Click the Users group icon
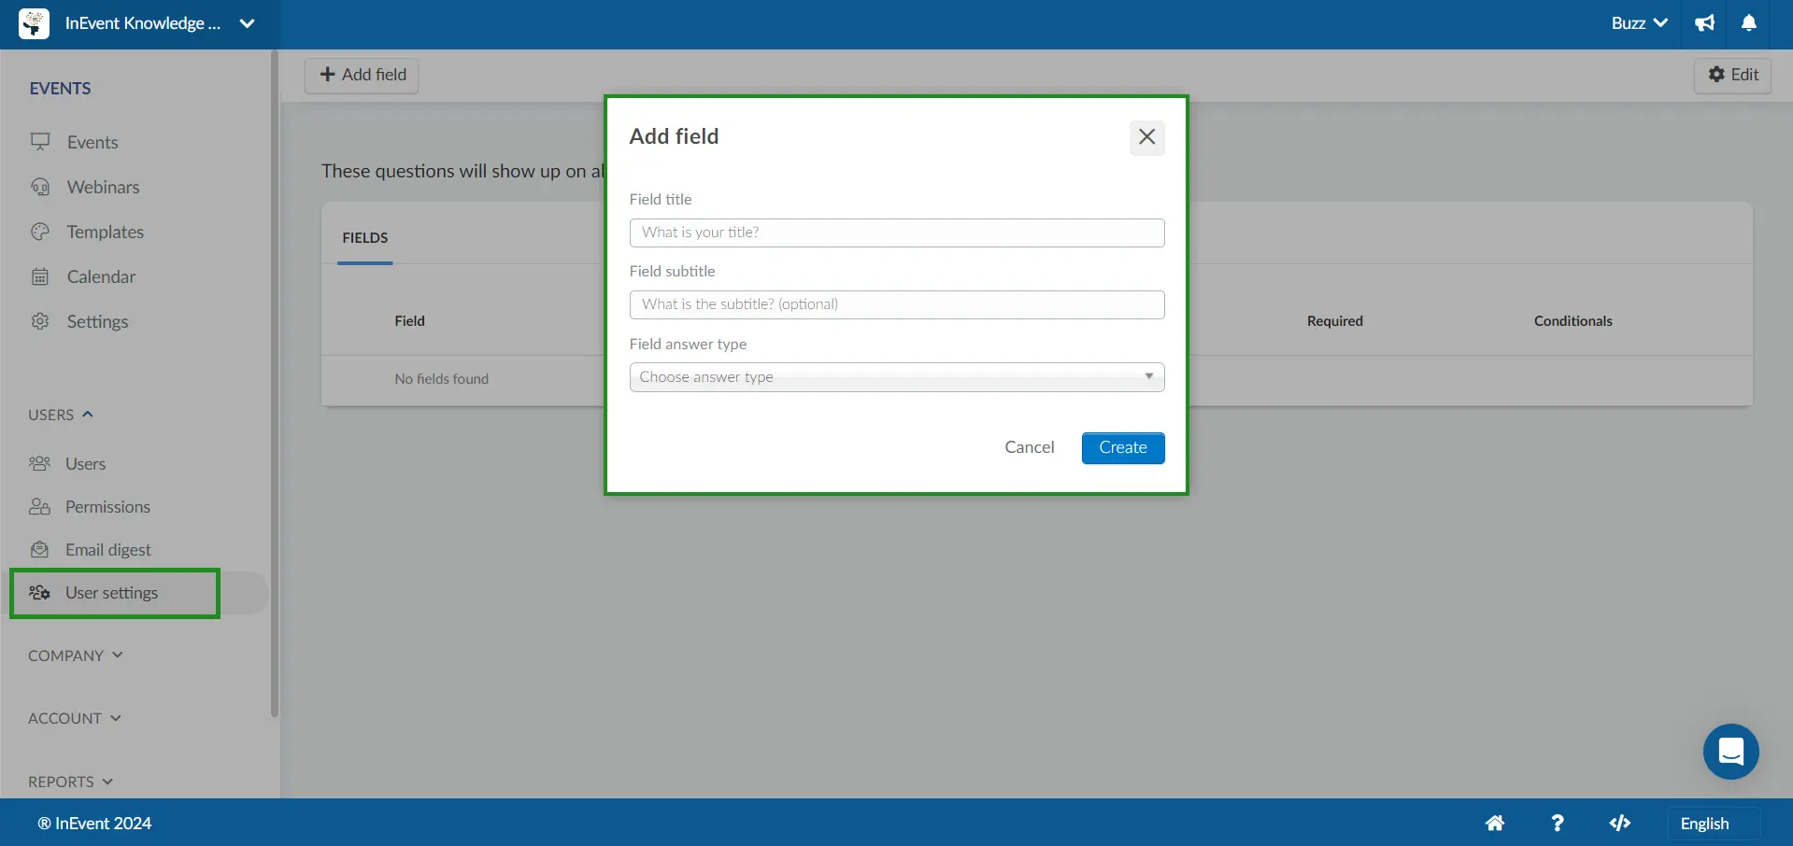This screenshot has height=846, width=1793. click(39, 464)
